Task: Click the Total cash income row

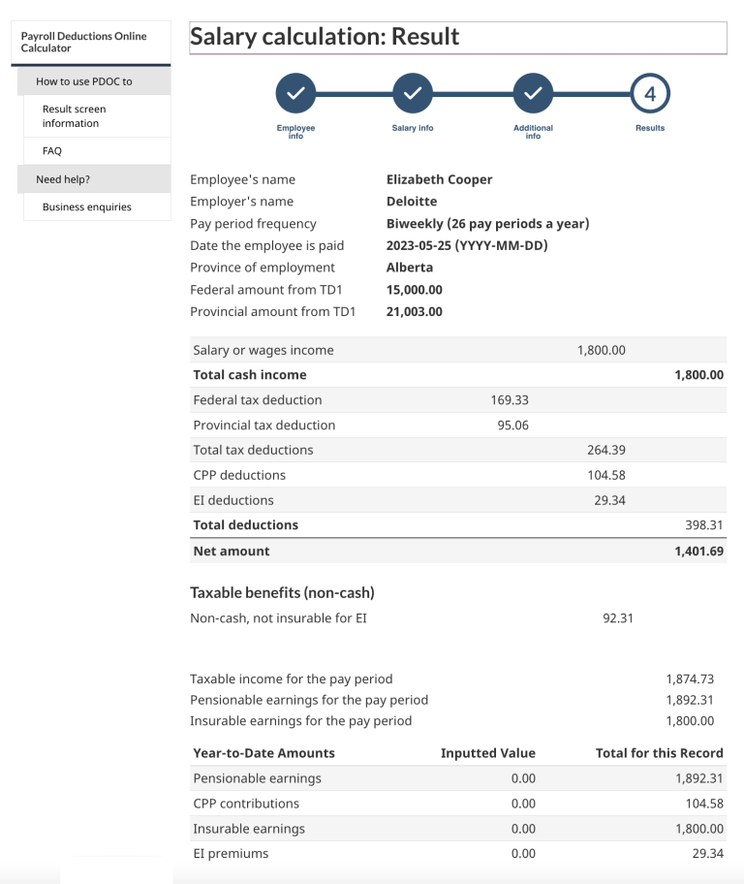Action: 459,374
